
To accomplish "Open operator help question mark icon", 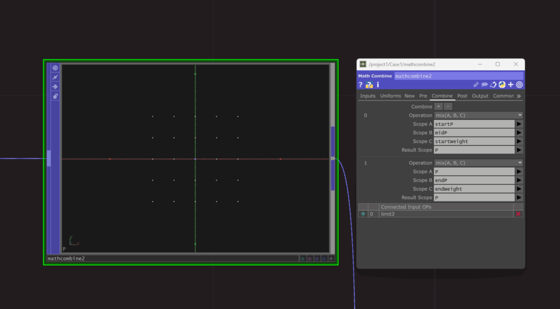I will 361,85.
